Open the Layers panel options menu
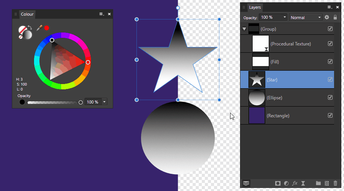Image resolution: width=344 pixels, height=191 pixels. click(x=329, y=7)
